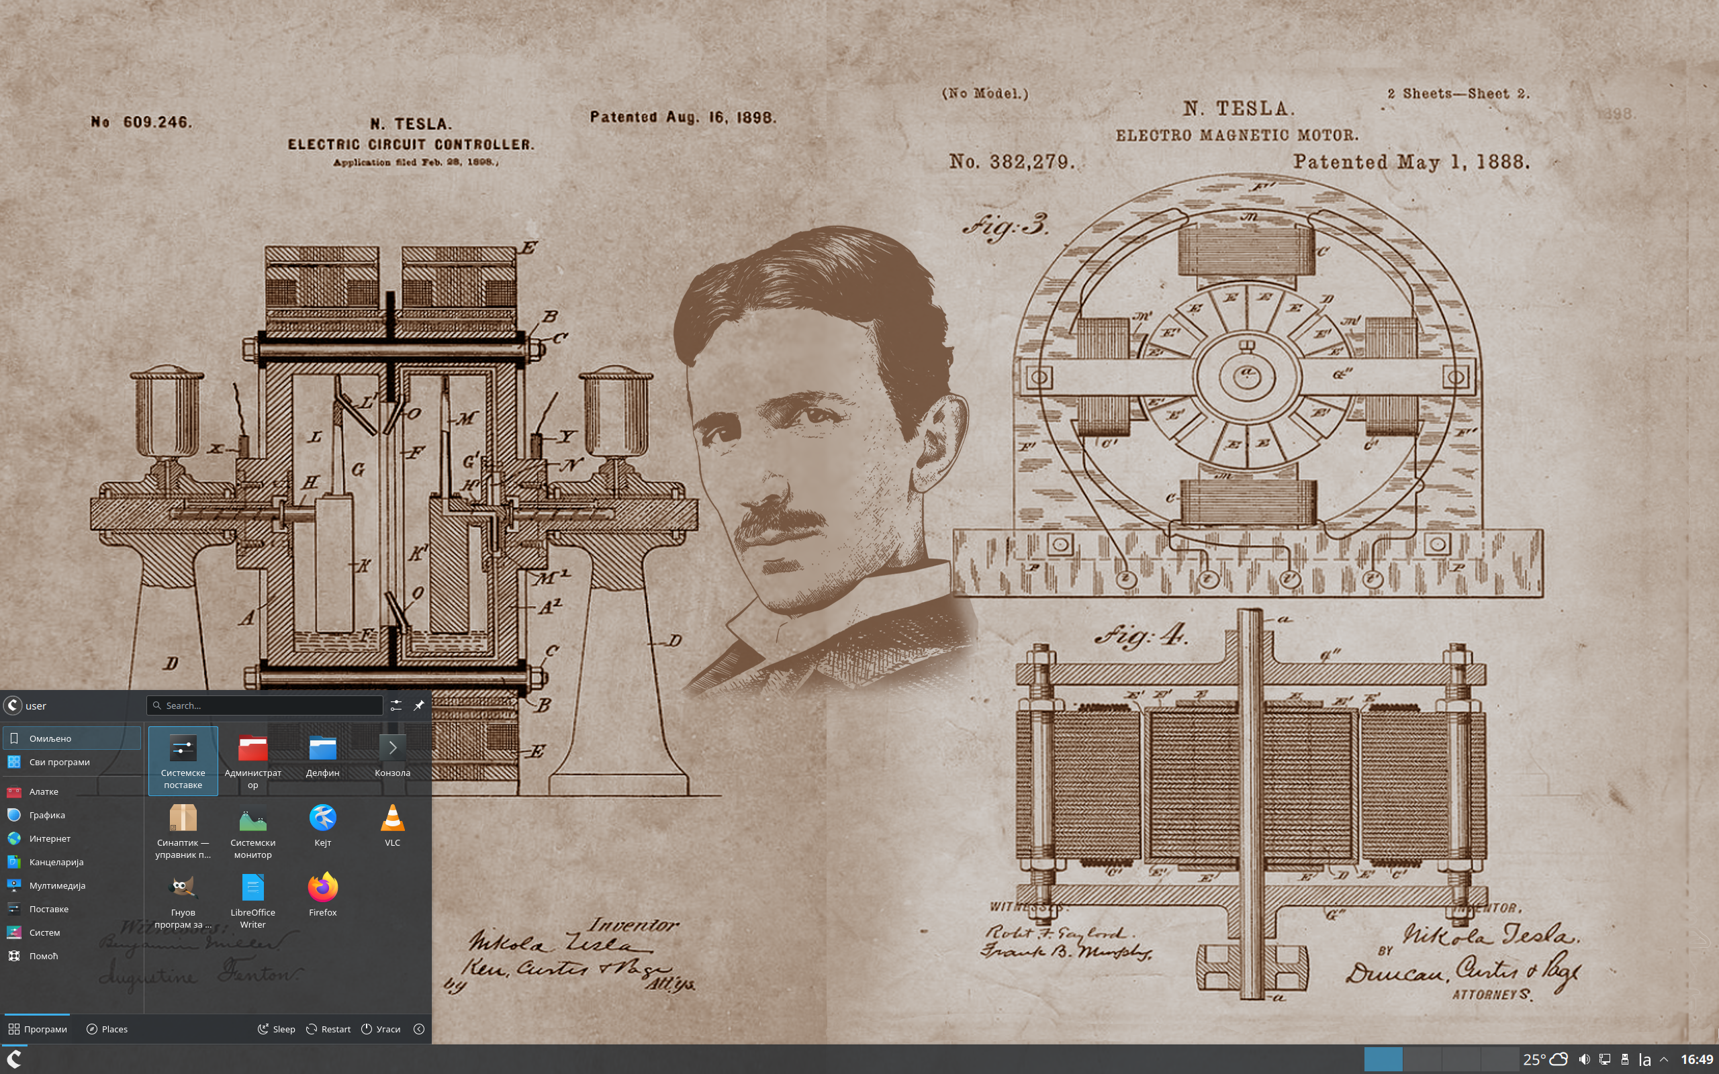The width and height of the screenshot is (1719, 1074).
Task: Open Системске поставке from favorites
Action: point(183,761)
